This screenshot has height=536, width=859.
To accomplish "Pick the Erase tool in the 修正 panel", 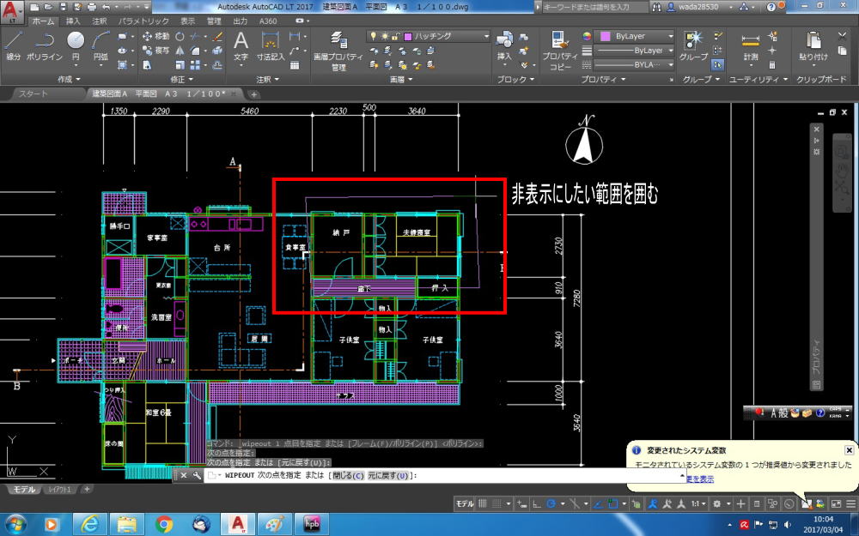I will (x=217, y=37).
